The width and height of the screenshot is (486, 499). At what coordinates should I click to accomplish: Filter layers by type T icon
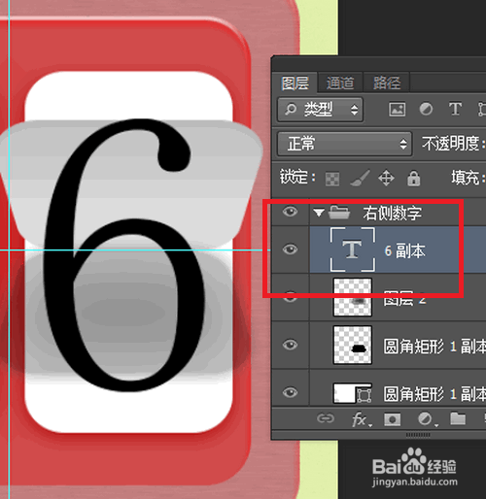click(455, 109)
